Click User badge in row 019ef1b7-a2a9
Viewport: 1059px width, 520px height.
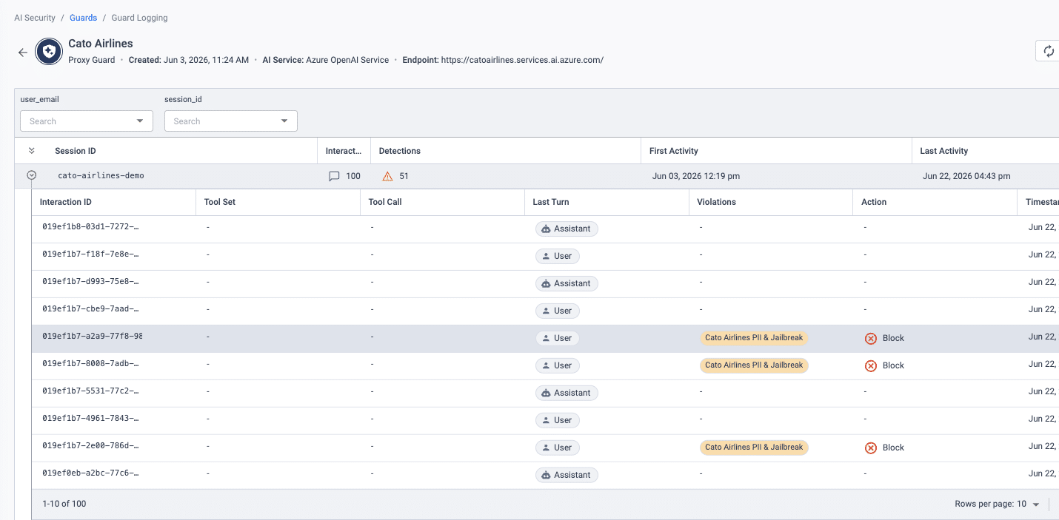coord(557,338)
